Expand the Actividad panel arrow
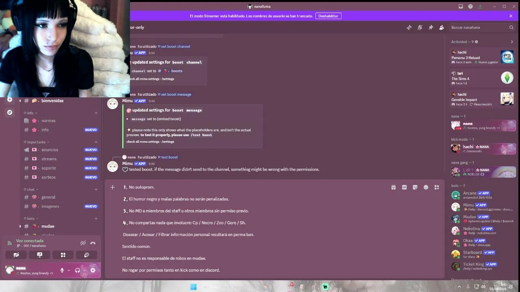This screenshot has height=292, width=520. [512, 42]
